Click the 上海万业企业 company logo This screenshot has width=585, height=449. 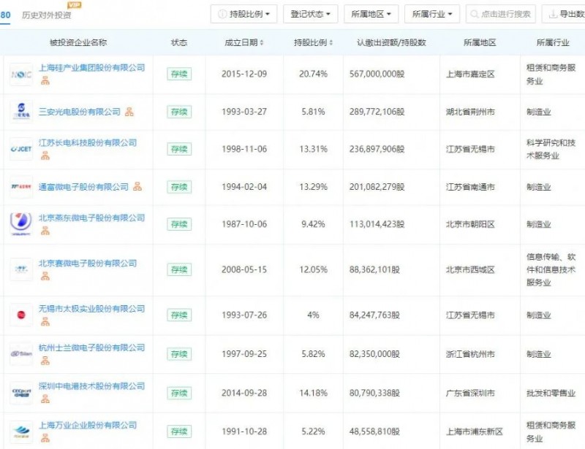pyautogui.click(x=21, y=431)
